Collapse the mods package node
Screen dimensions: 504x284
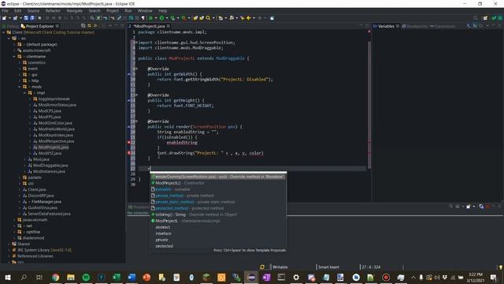pos(19,87)
